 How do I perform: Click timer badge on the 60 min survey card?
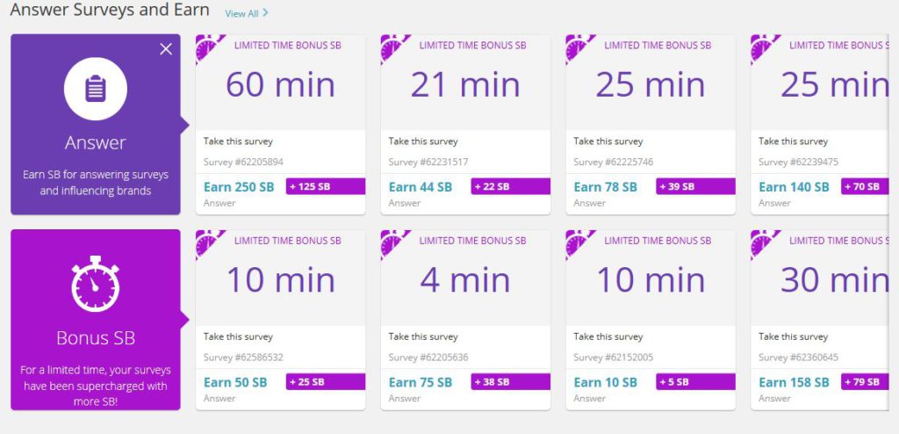coord(209,47)
